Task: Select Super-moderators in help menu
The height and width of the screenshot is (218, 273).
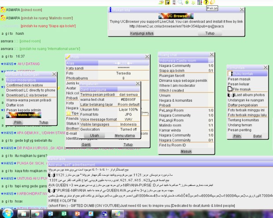Action: (31, 80)
